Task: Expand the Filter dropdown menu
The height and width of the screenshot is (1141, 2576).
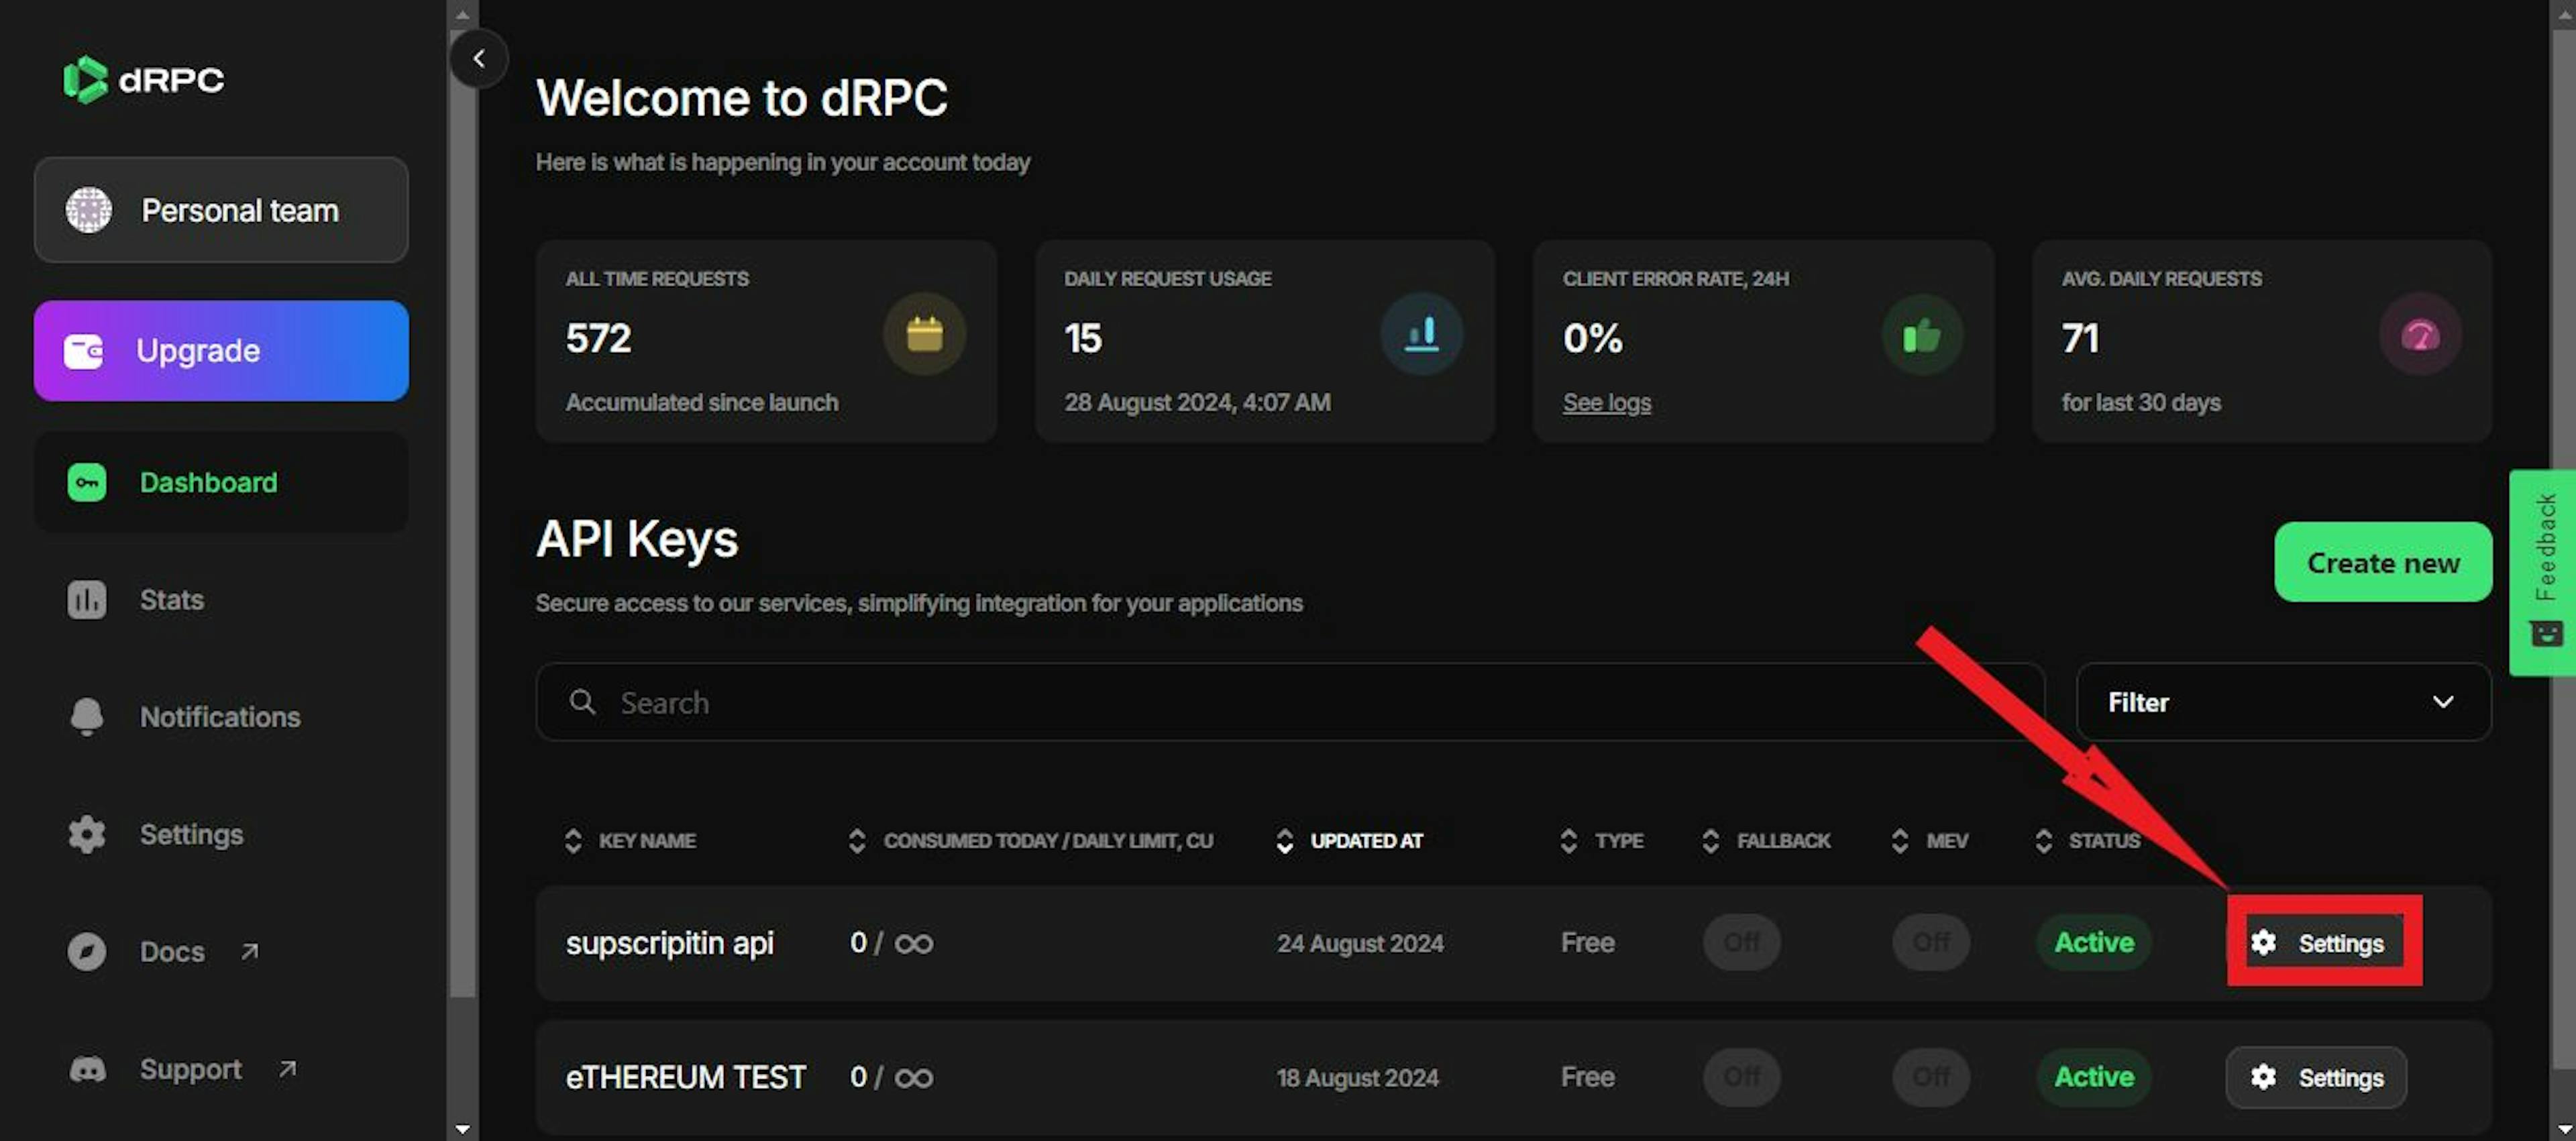Action: click(x=2282, y=703)
